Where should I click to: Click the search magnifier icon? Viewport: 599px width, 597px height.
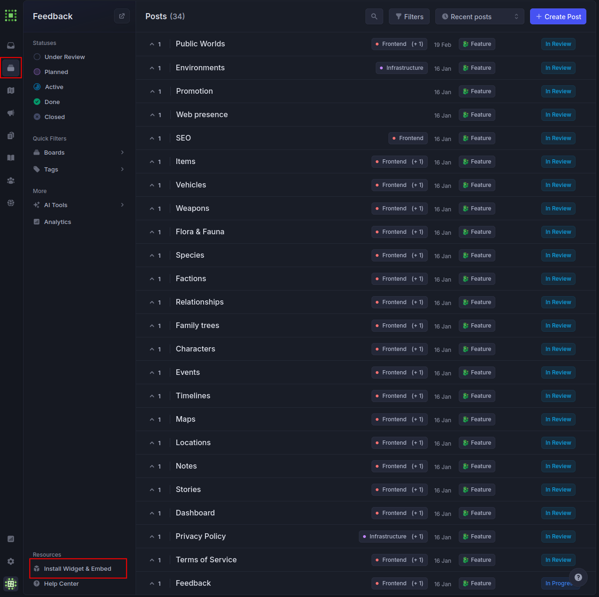(374, 16)
